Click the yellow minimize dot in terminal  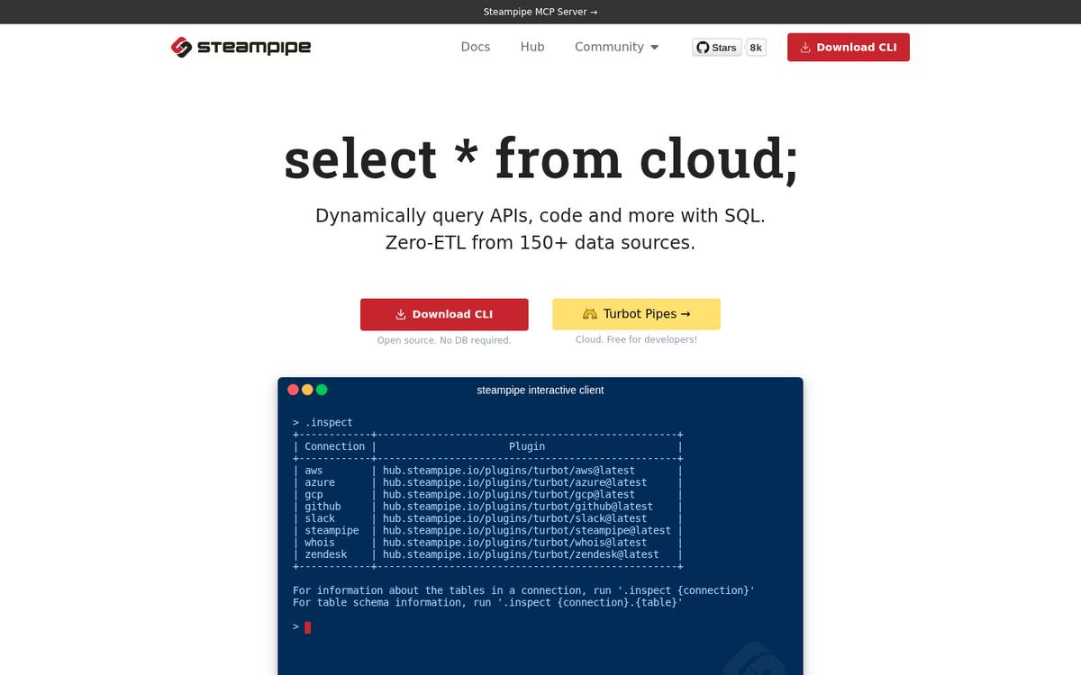(307, 390)
